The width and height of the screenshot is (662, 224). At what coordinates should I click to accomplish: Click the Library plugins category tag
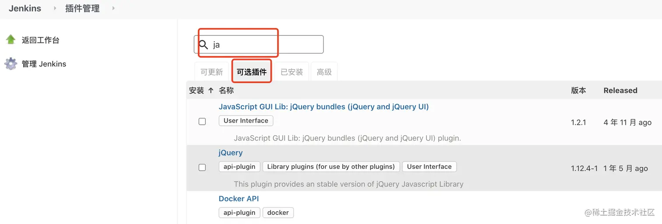click(331, 167)
